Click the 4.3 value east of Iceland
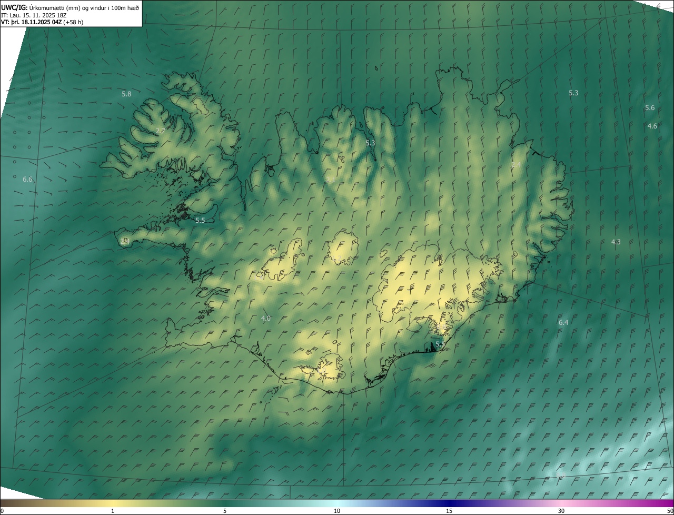Image resolution: width=674 pixels, height=515 pixels. pyautogui.click(x=616, y=242)
